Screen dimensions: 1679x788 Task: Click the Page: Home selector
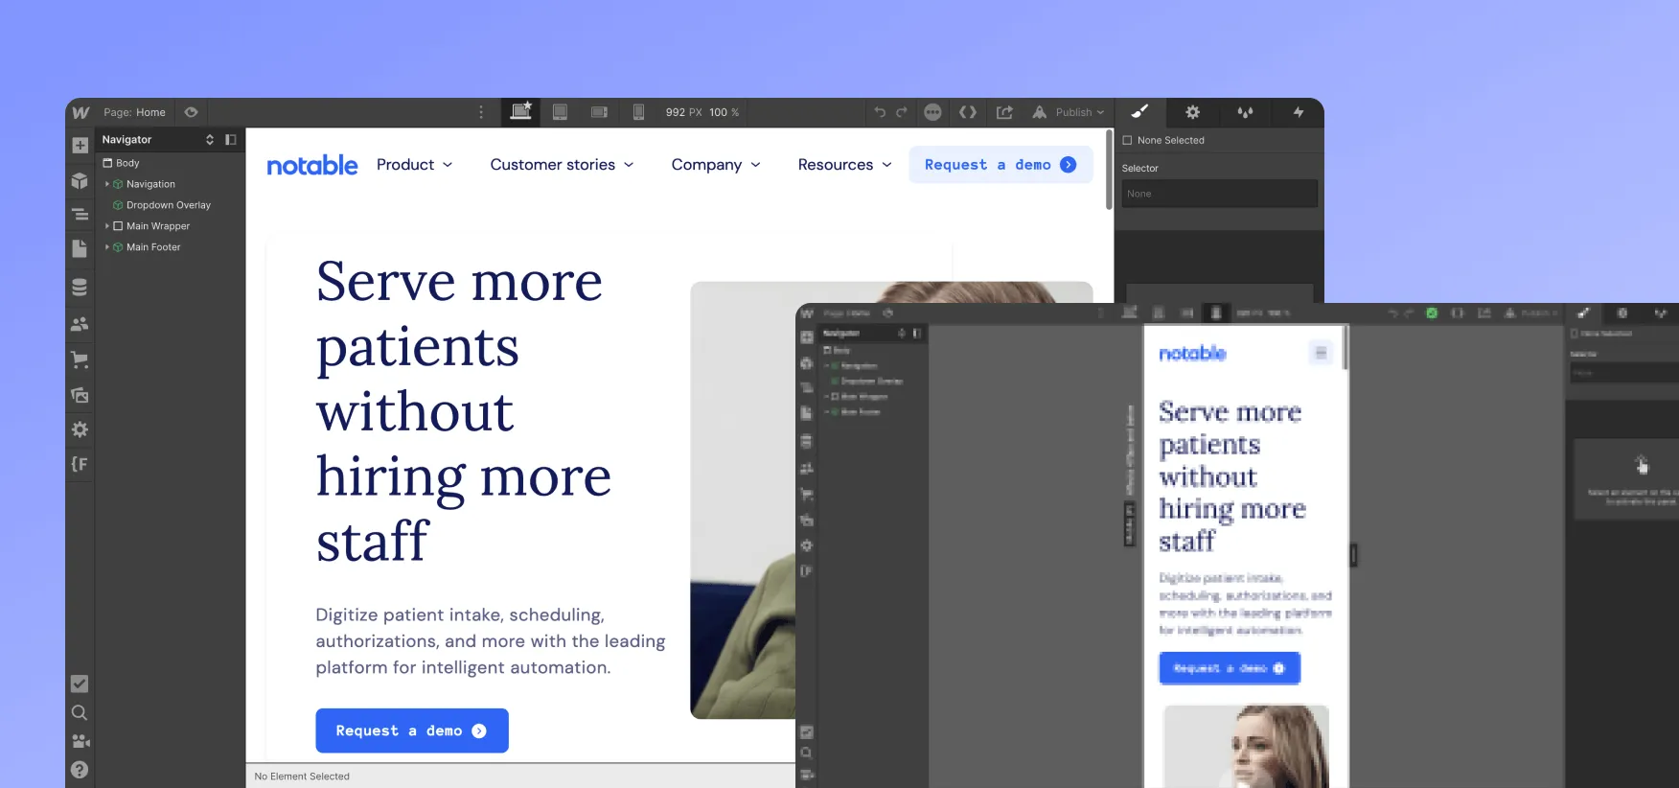(x=134, y=112)
